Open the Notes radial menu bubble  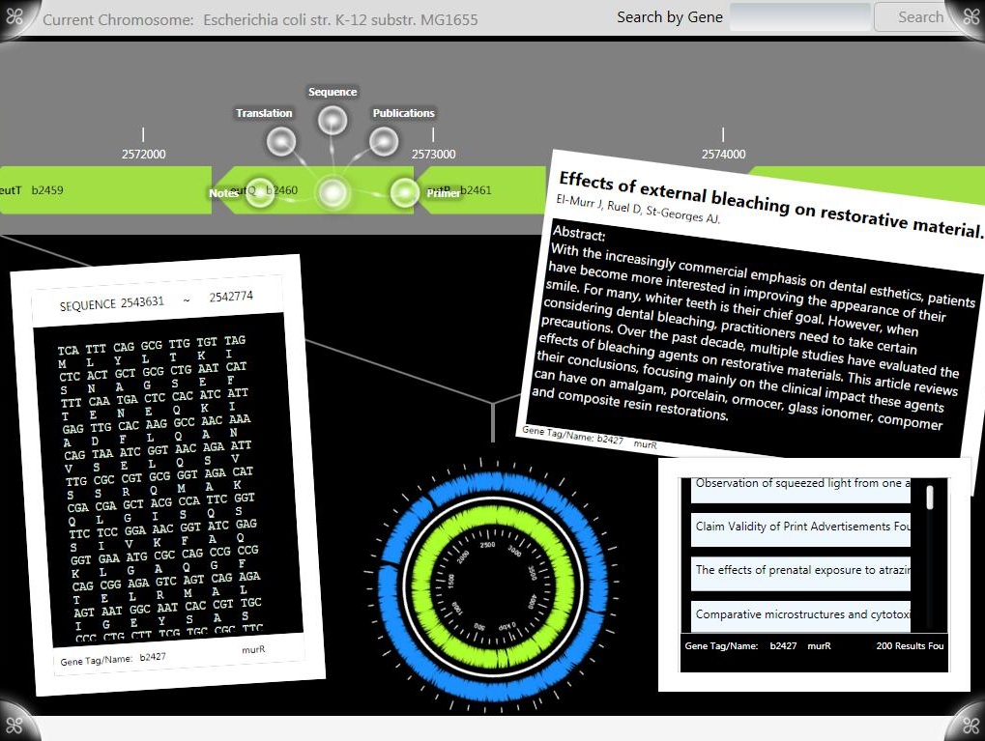click(260, 192)
